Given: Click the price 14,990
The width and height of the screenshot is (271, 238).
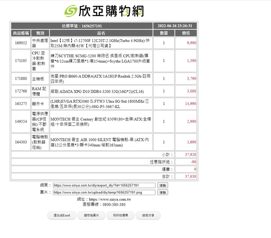Looking at the screenshot, I should coord(190,103).
